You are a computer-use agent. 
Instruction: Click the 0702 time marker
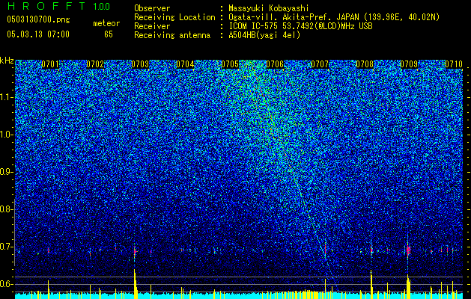tap(95, 64)
